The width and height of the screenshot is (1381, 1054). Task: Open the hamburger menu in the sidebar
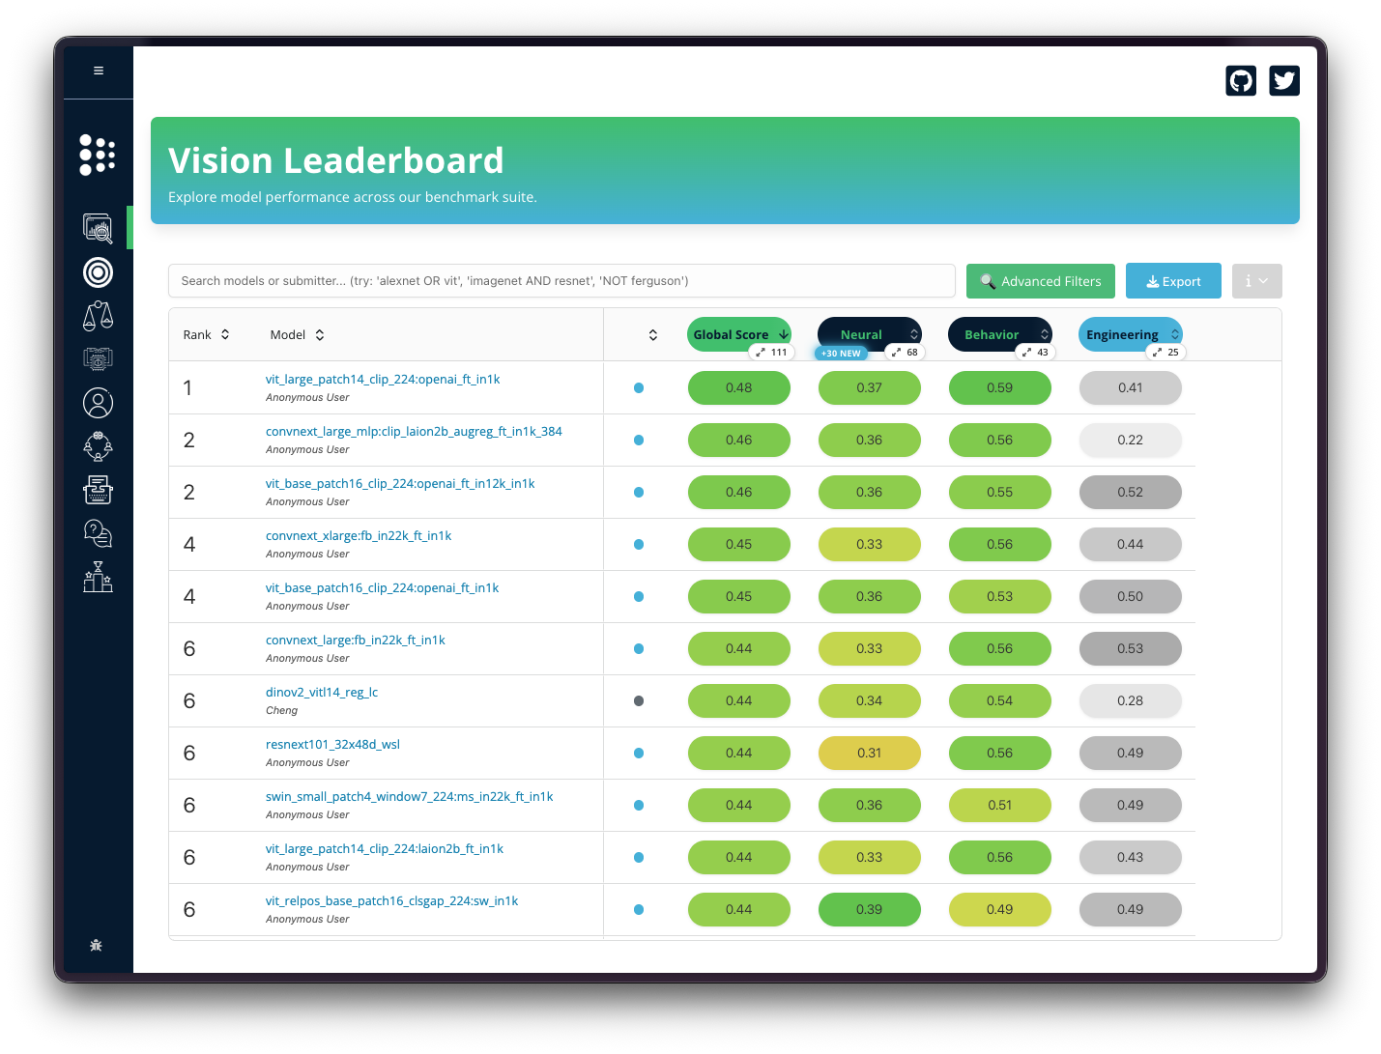[x=99, y=71]
